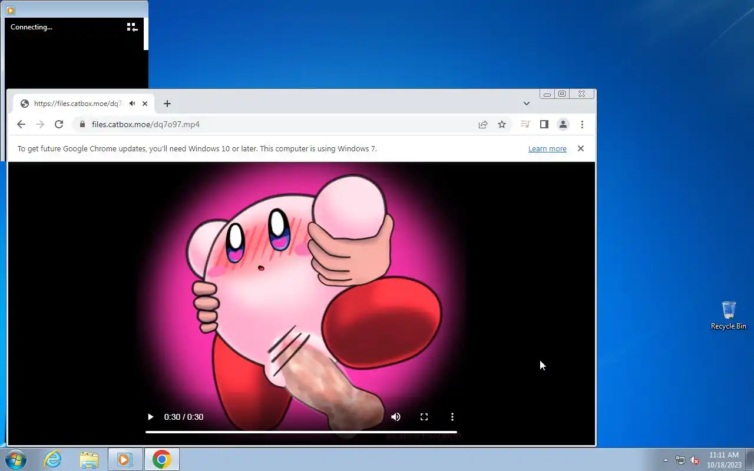Click the 0:30 / 0:30 time display

(x=184, y=417)
